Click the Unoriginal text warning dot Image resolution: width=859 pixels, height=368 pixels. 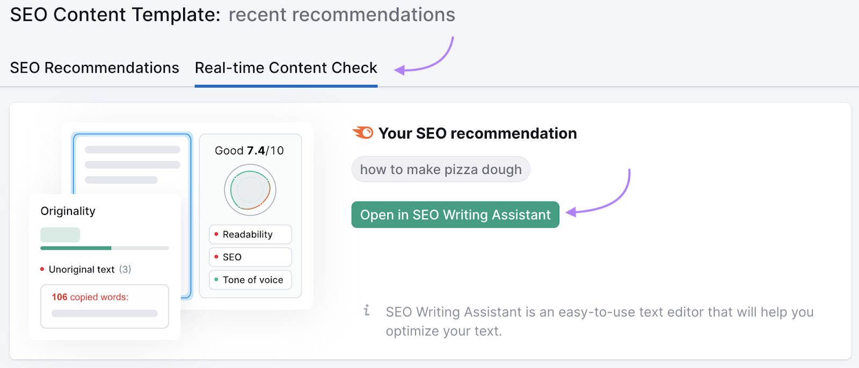point(42,269)
